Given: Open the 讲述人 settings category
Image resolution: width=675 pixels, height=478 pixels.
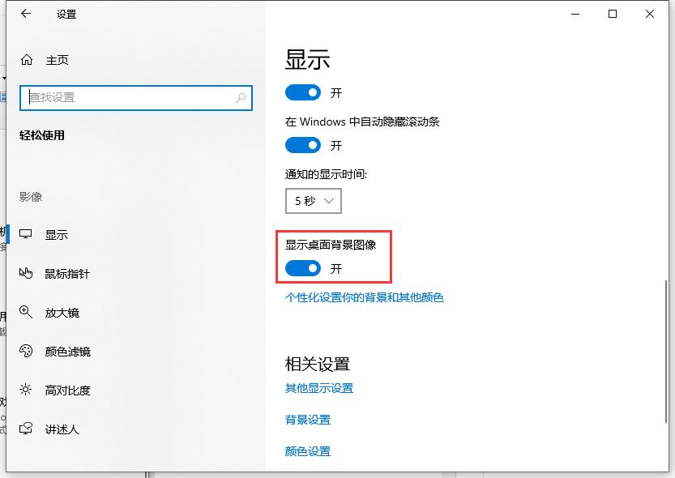Looking at the screenshot, I should [x=62, y=429].
